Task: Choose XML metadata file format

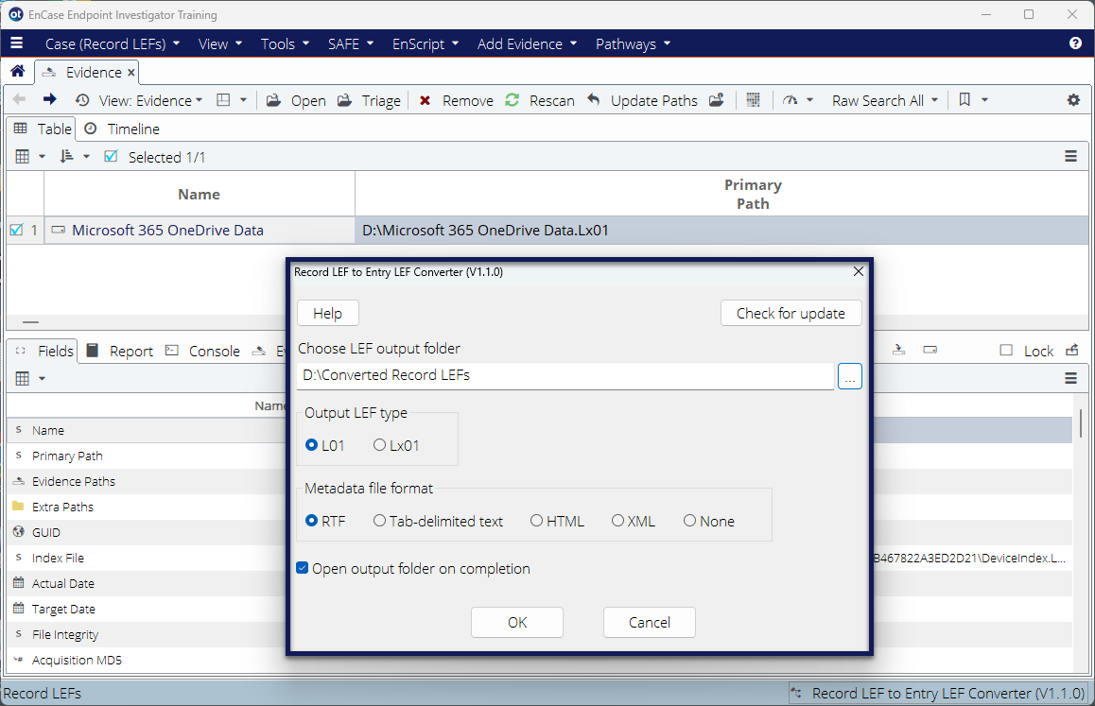Action: [617, 520]
